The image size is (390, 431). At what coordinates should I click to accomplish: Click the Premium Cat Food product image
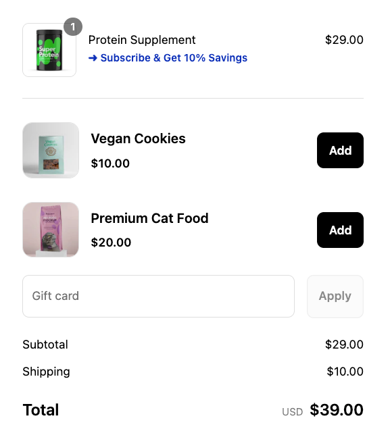pos(51,230)
